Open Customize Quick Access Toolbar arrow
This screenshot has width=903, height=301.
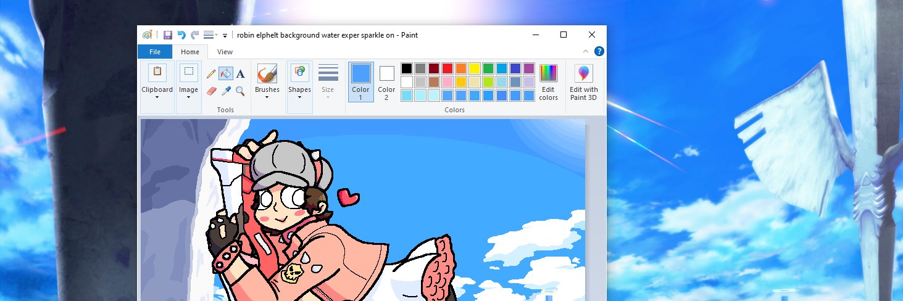coord(225,36)
